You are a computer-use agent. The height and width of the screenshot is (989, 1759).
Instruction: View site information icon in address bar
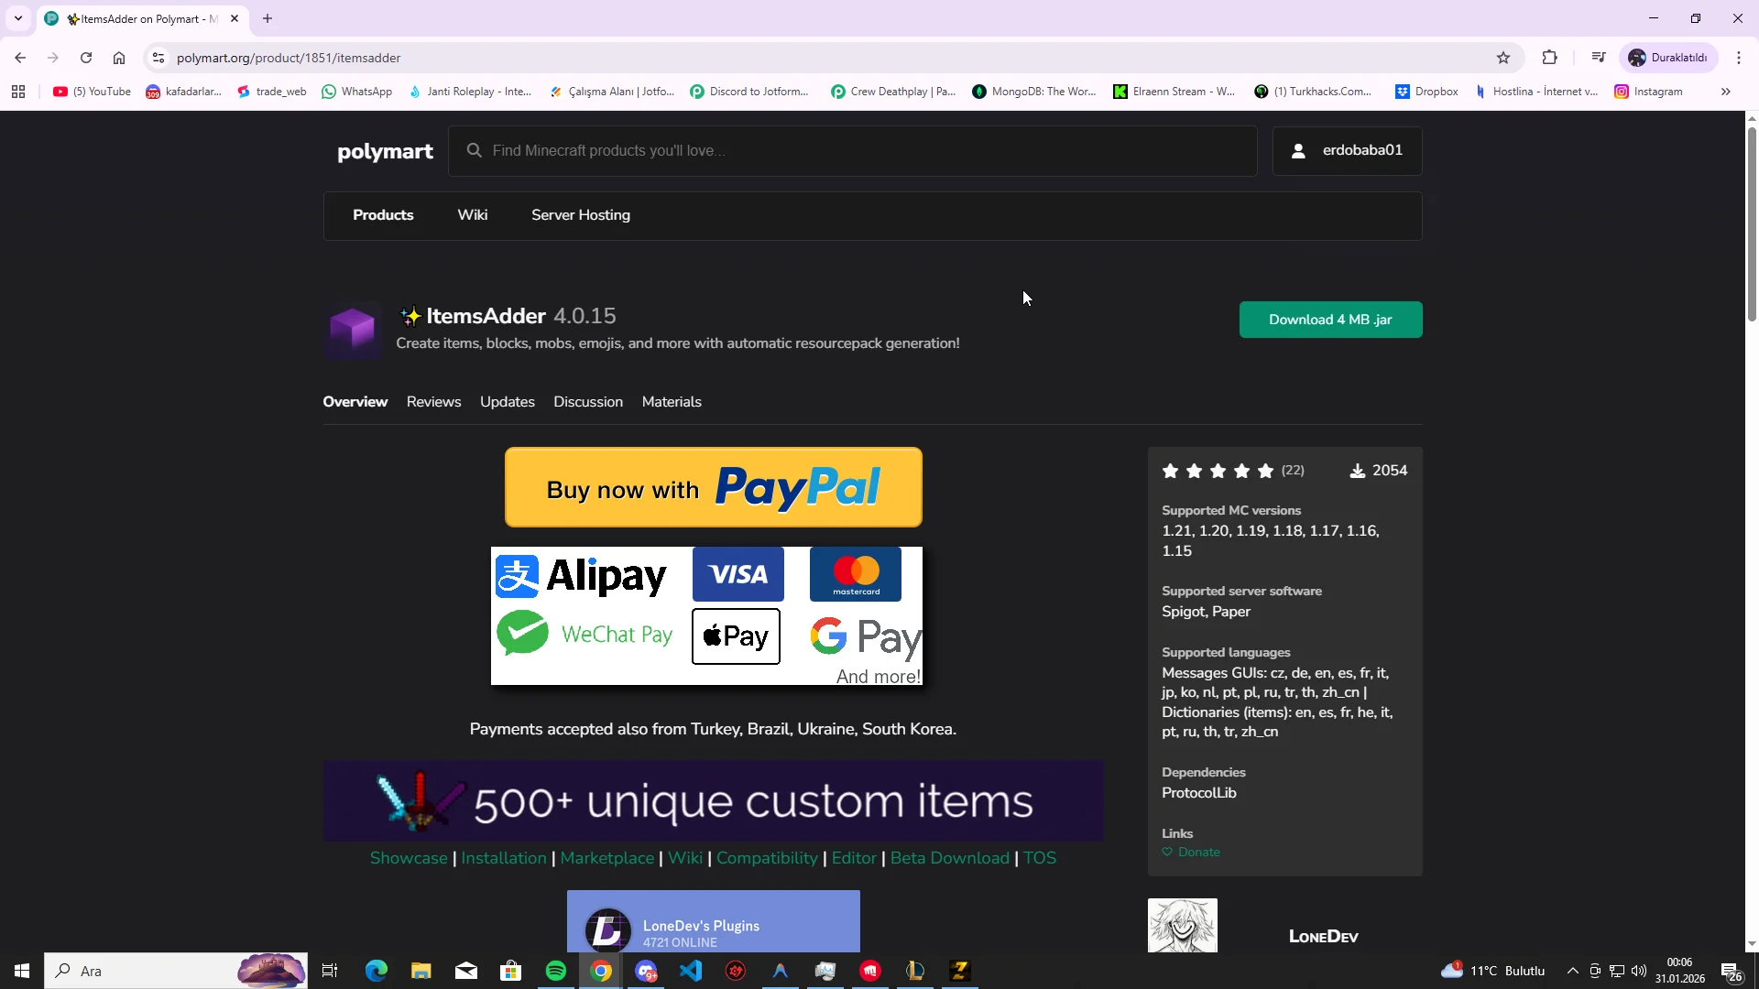click(158, 58)
